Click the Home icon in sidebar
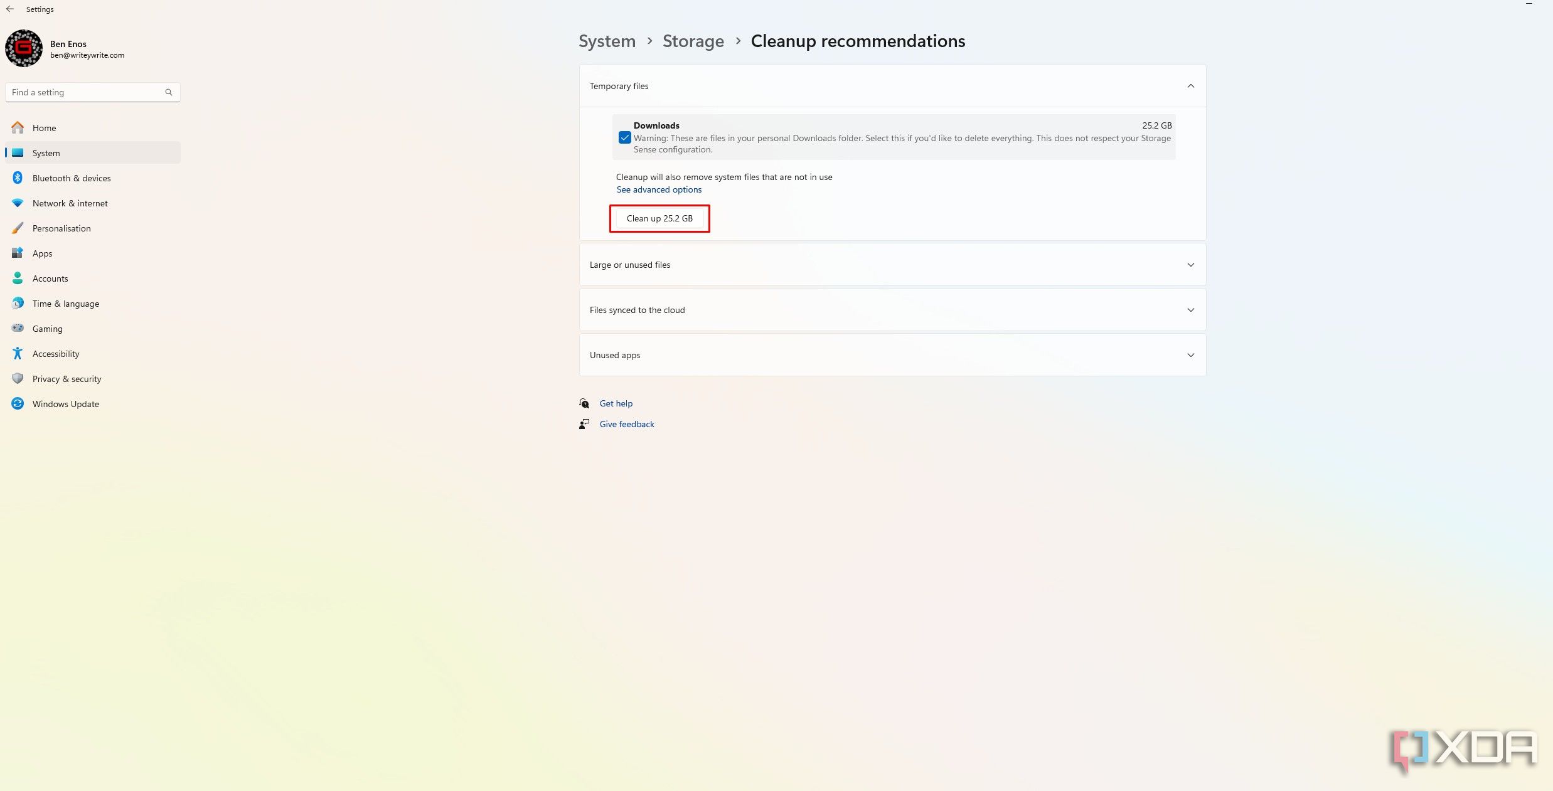Screen dimensions: 1553x791 click(x=17, y=127)
